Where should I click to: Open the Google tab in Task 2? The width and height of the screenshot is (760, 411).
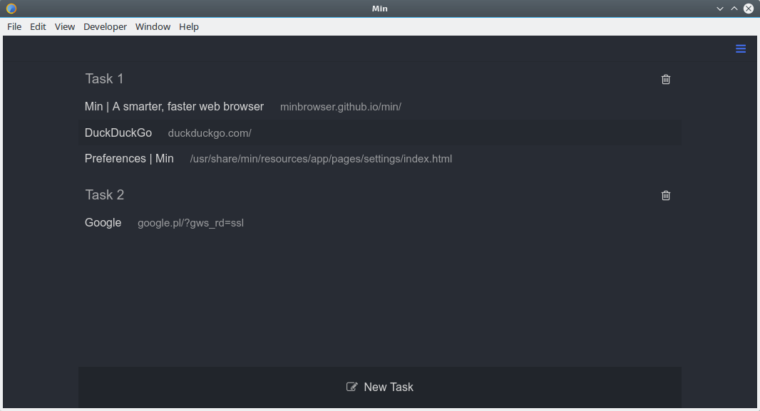click(x=380, y=223)
